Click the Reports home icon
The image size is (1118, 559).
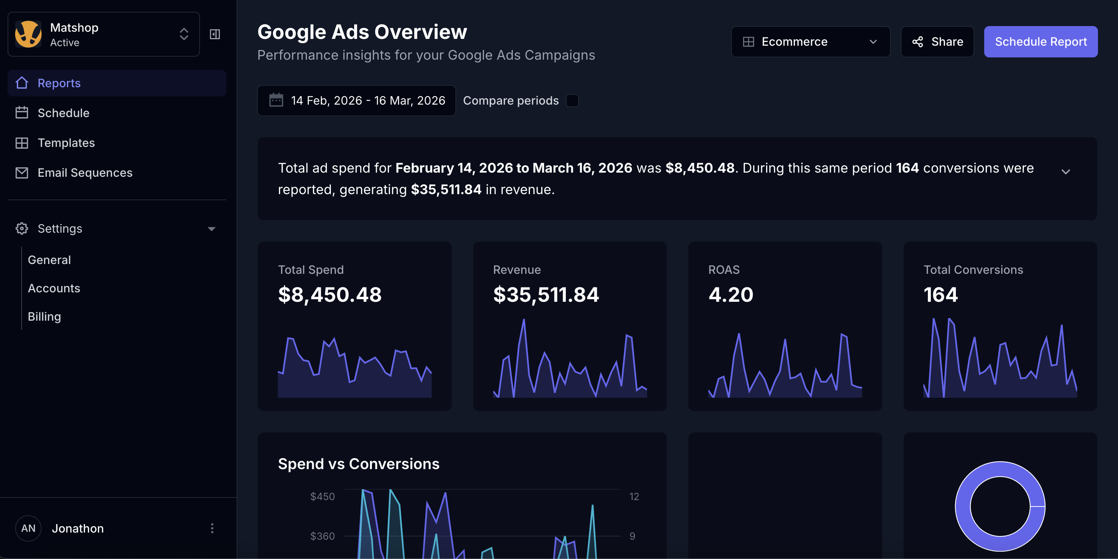coord(22,83)
